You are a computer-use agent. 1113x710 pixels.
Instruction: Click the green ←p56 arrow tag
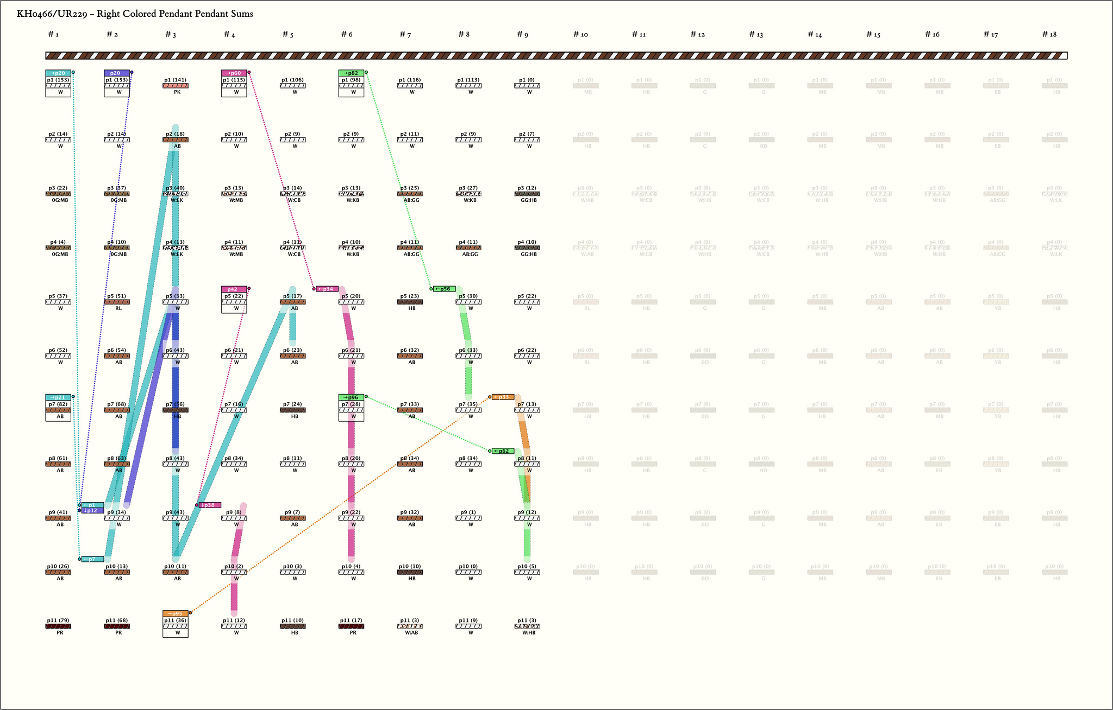point(444,289)
